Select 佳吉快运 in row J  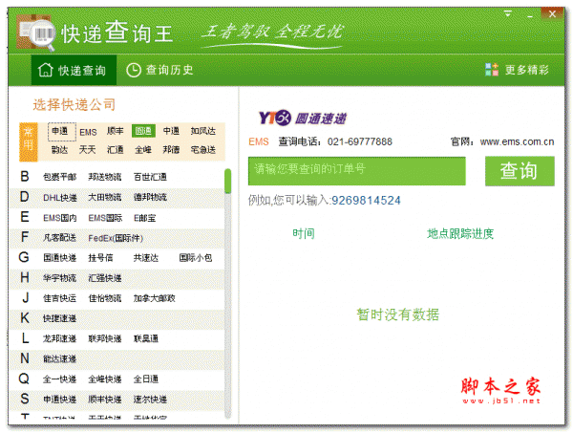coord(59,298)
